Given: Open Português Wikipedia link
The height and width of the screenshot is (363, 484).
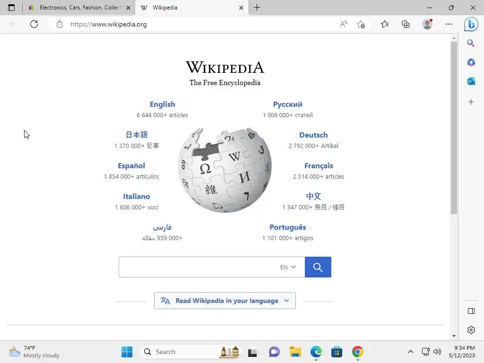Looking at the screenshot, I should tap(288, 227).
